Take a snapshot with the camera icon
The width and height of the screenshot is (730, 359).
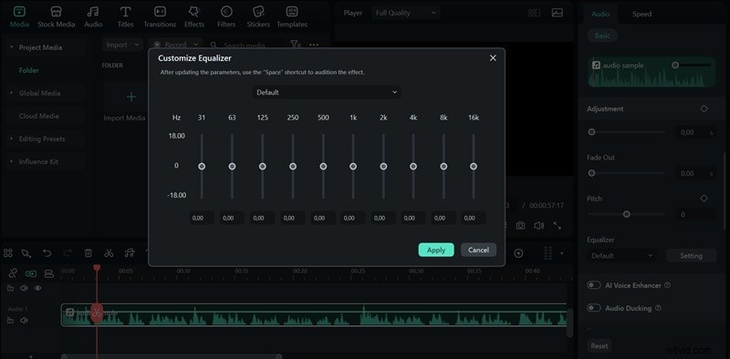point(520,226)
